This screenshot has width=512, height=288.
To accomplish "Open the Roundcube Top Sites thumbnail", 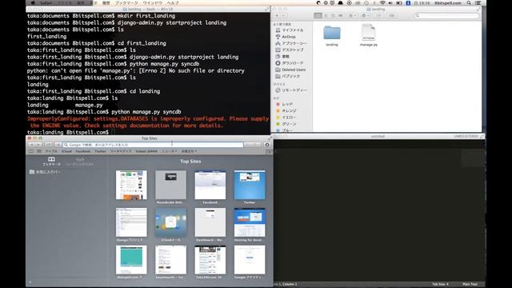I will click(170, 185).
